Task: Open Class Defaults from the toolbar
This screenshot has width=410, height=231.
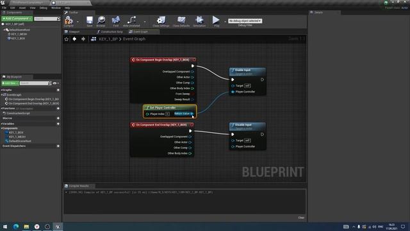Action: point(181,21)
